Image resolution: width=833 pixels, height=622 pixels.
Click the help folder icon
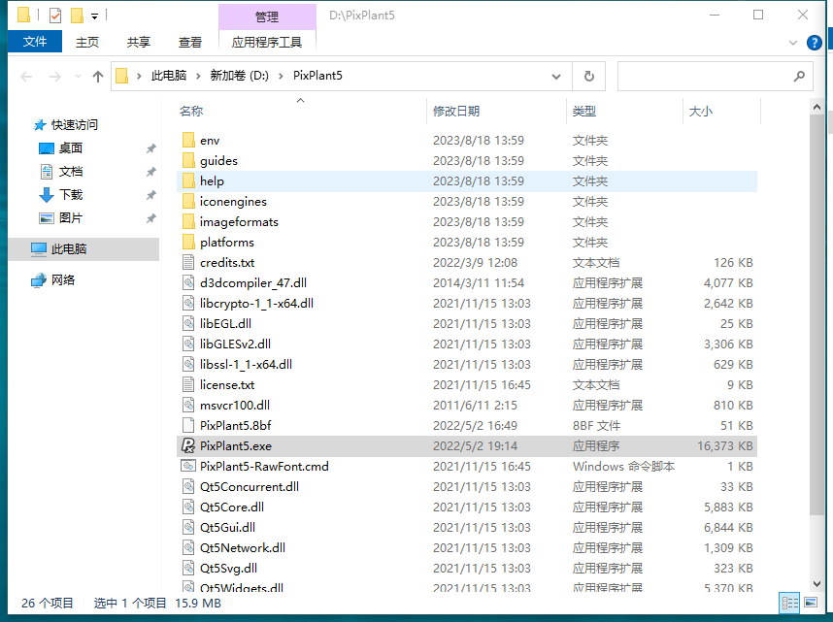(x=188, y=181)
